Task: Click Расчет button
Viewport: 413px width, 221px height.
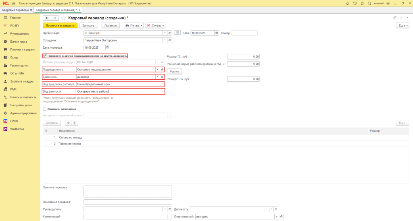Action: 174,71
